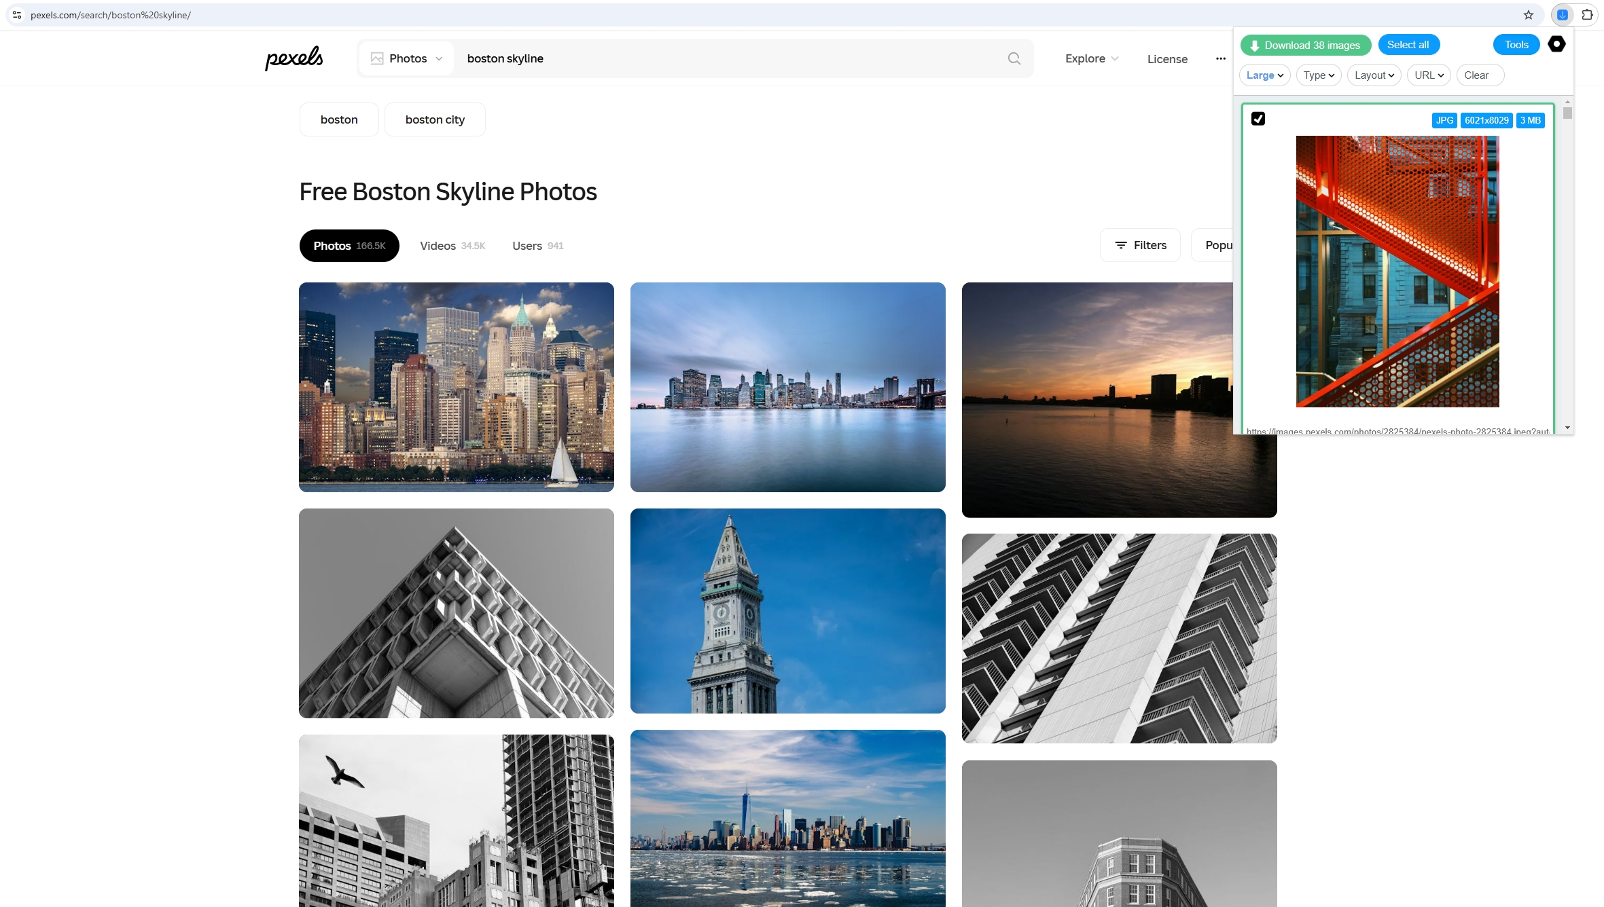Image resolution: width=1604 pixels, height=907 pixels.
Task: Click the extension panel scrollbar thumb
Action: click(1567, 113)
